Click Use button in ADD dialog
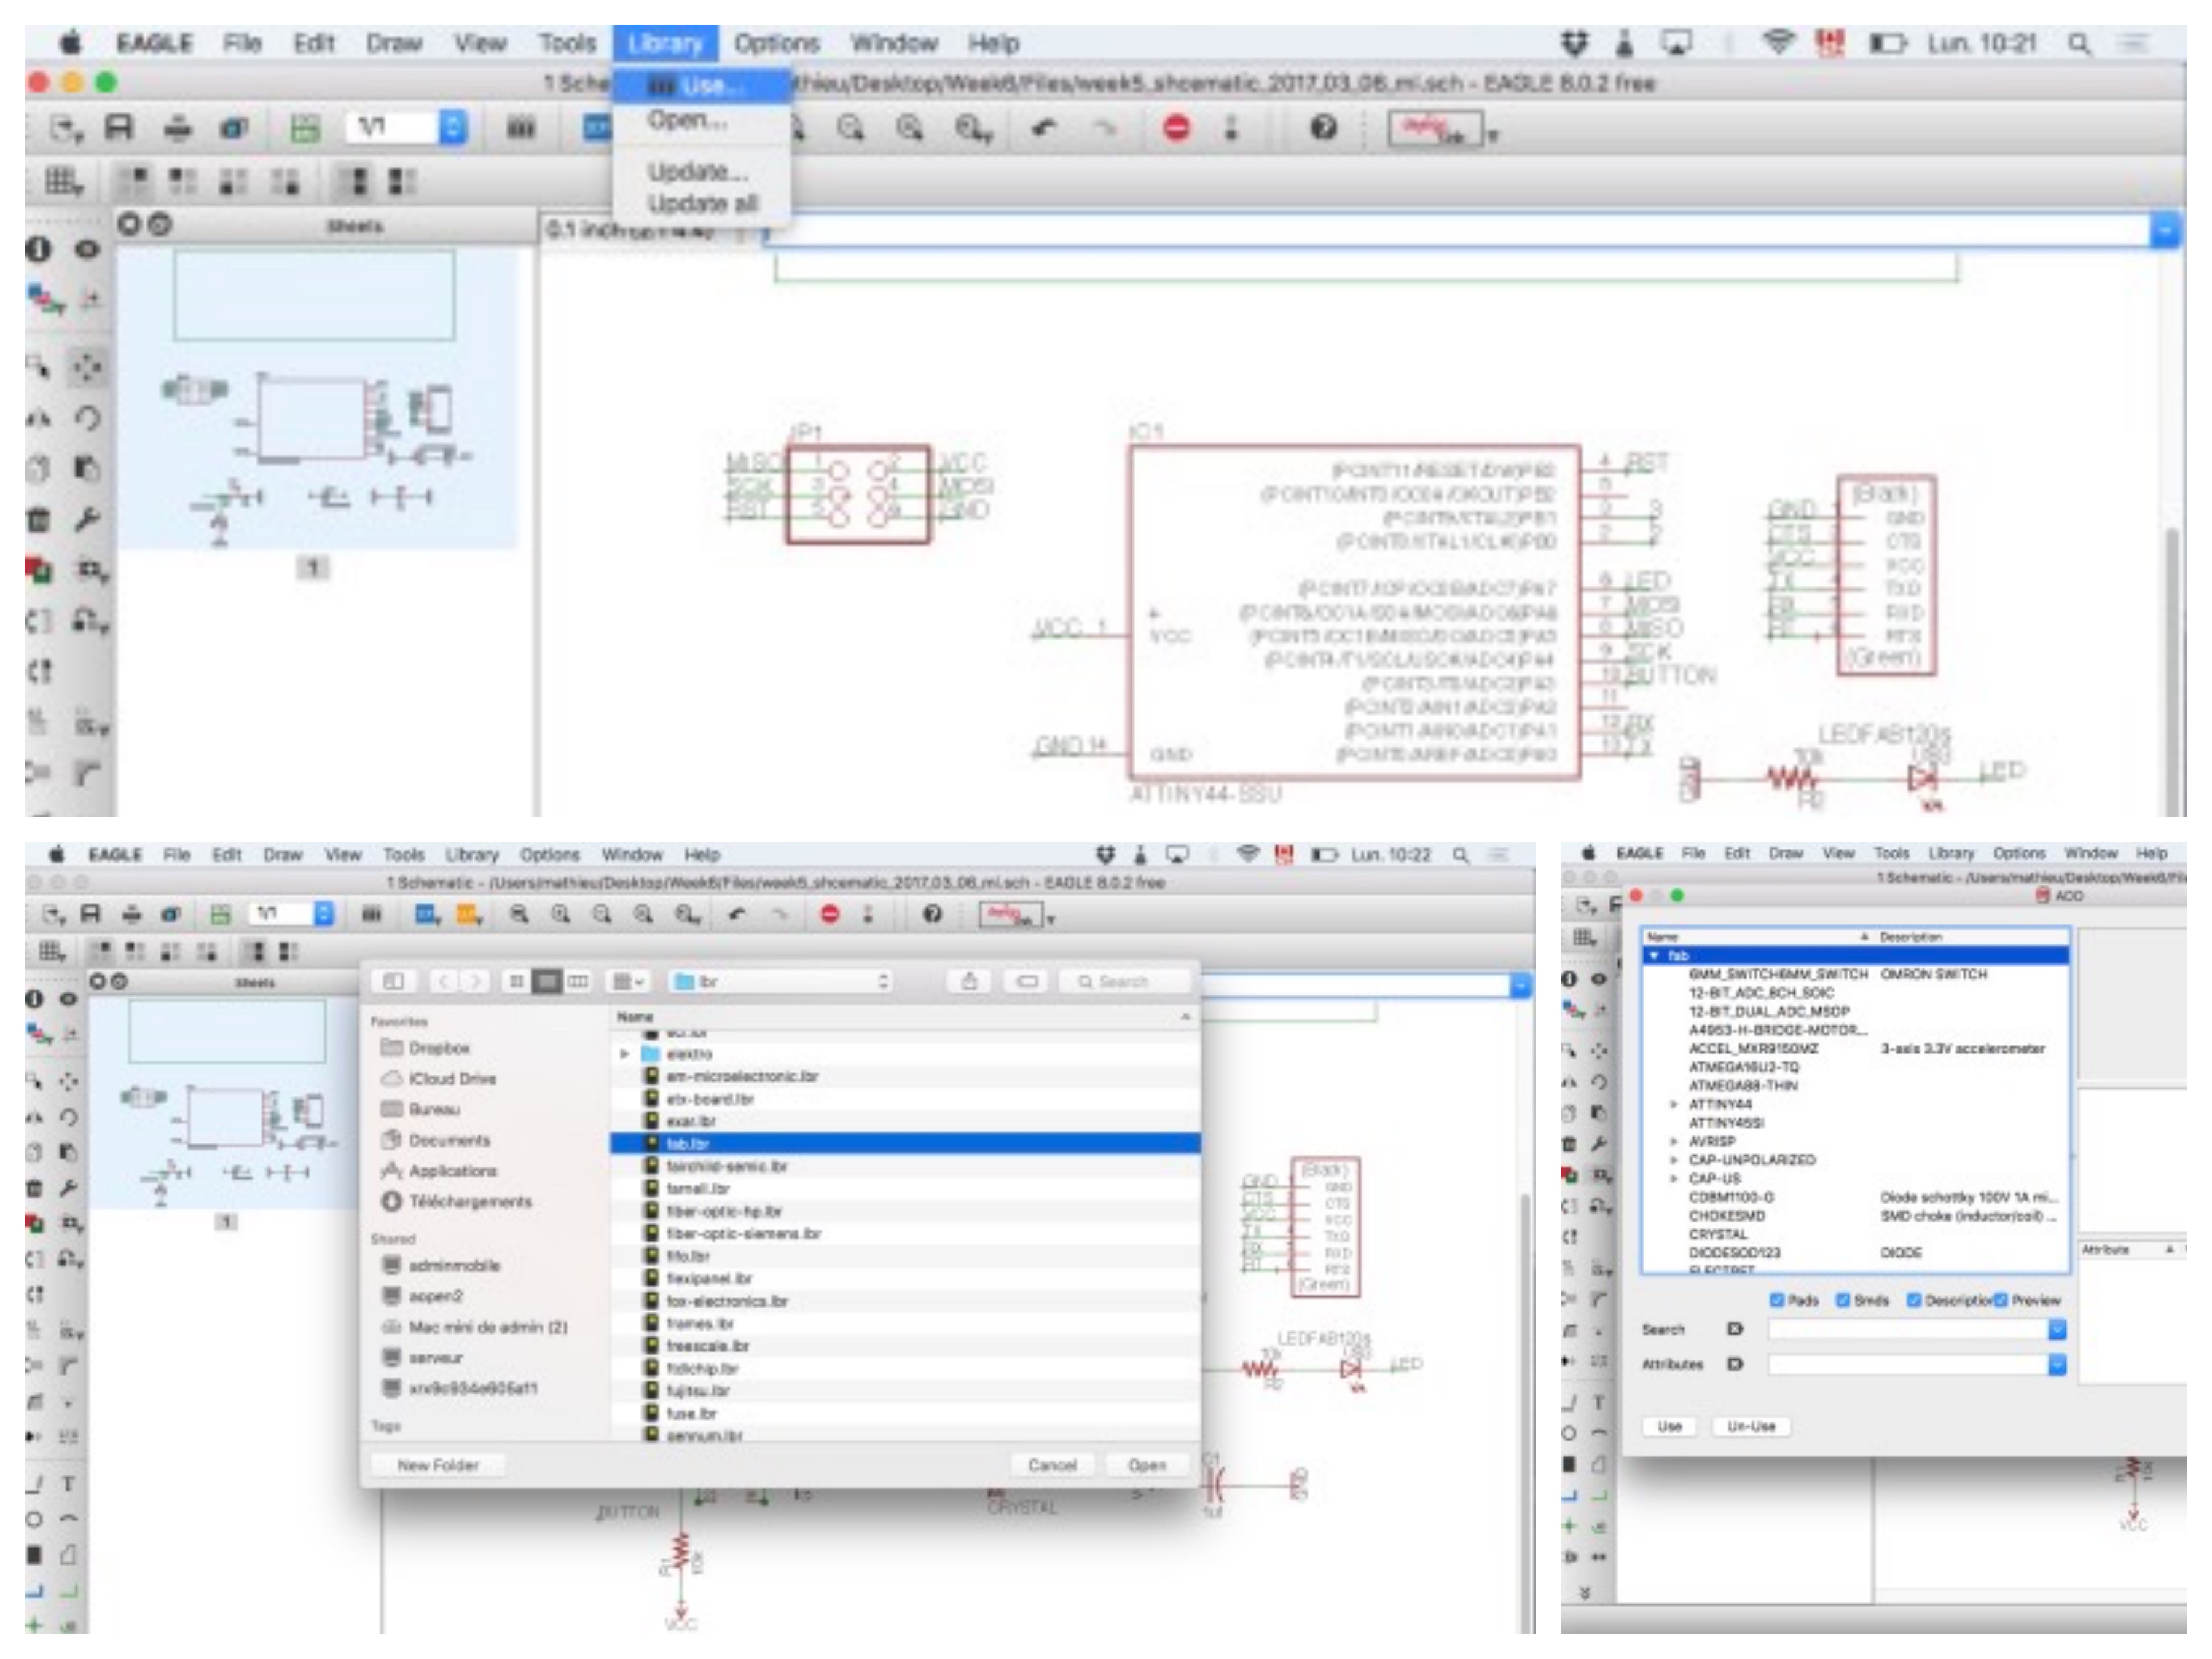The height and width of the screenshot is (1659, 2212). pyautogui.click(x=1669, y=1426)
